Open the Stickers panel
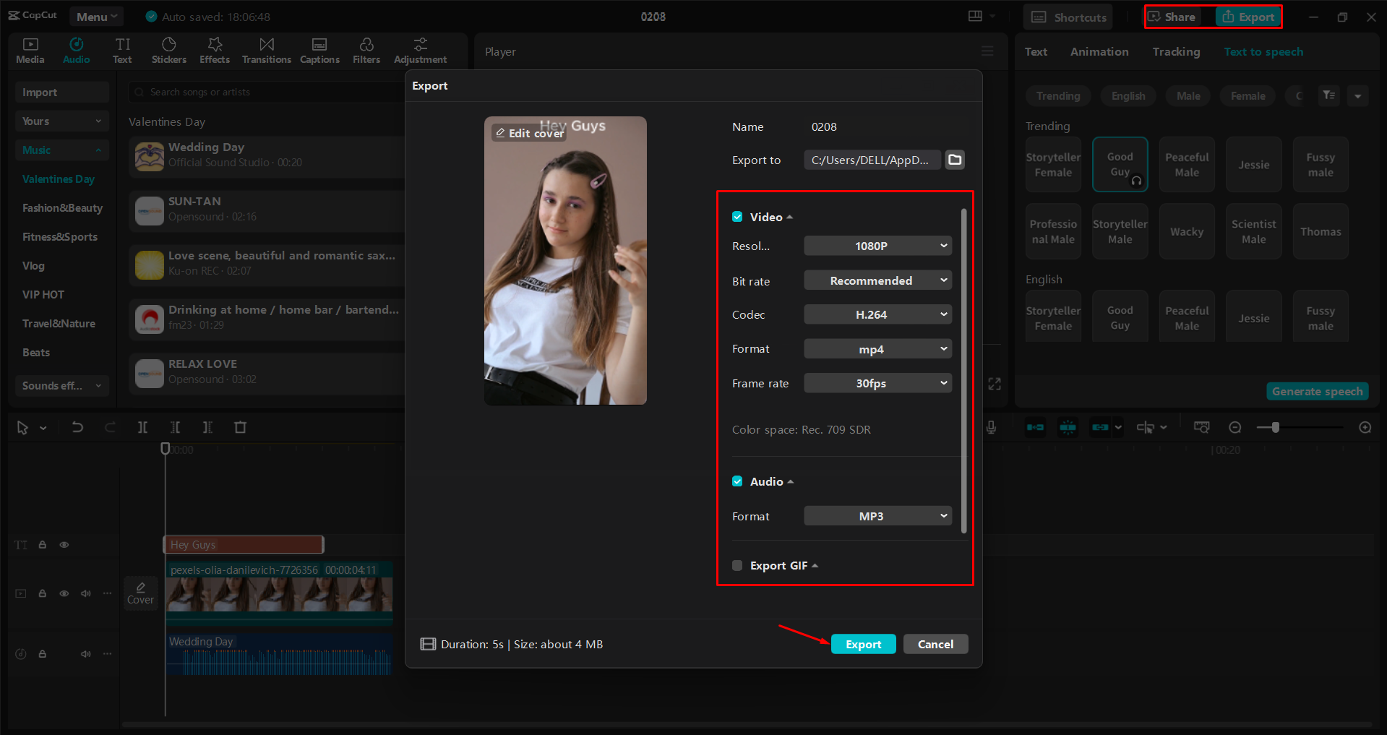This screenshot has height=735, width=1387. [168, 50]
